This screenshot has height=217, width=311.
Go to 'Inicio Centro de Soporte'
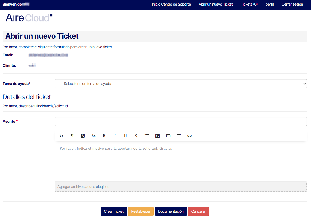click(x=171, y=4)
